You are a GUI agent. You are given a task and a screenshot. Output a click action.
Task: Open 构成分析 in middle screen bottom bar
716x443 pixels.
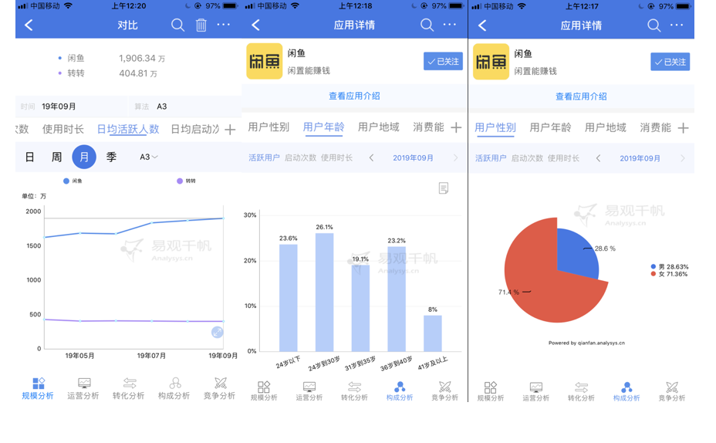pos(400,391)
